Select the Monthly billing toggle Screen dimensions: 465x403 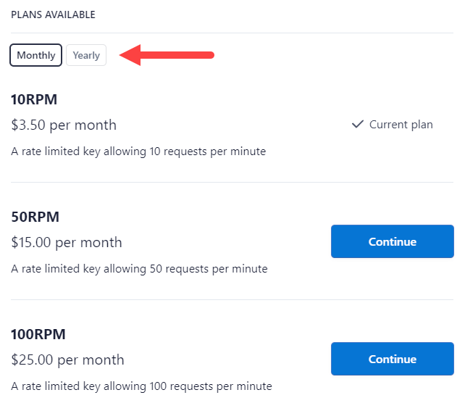(35, 56)
